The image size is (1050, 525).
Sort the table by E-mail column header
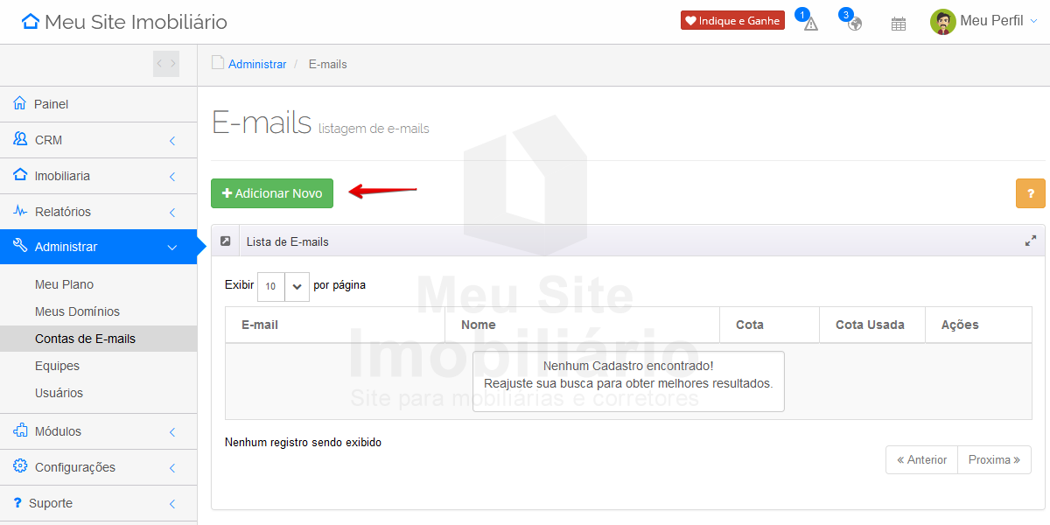click(x=260, y=325)
